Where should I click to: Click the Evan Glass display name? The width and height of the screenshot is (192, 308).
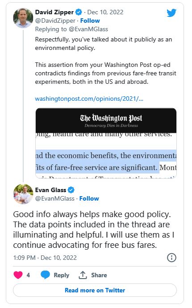50,190
